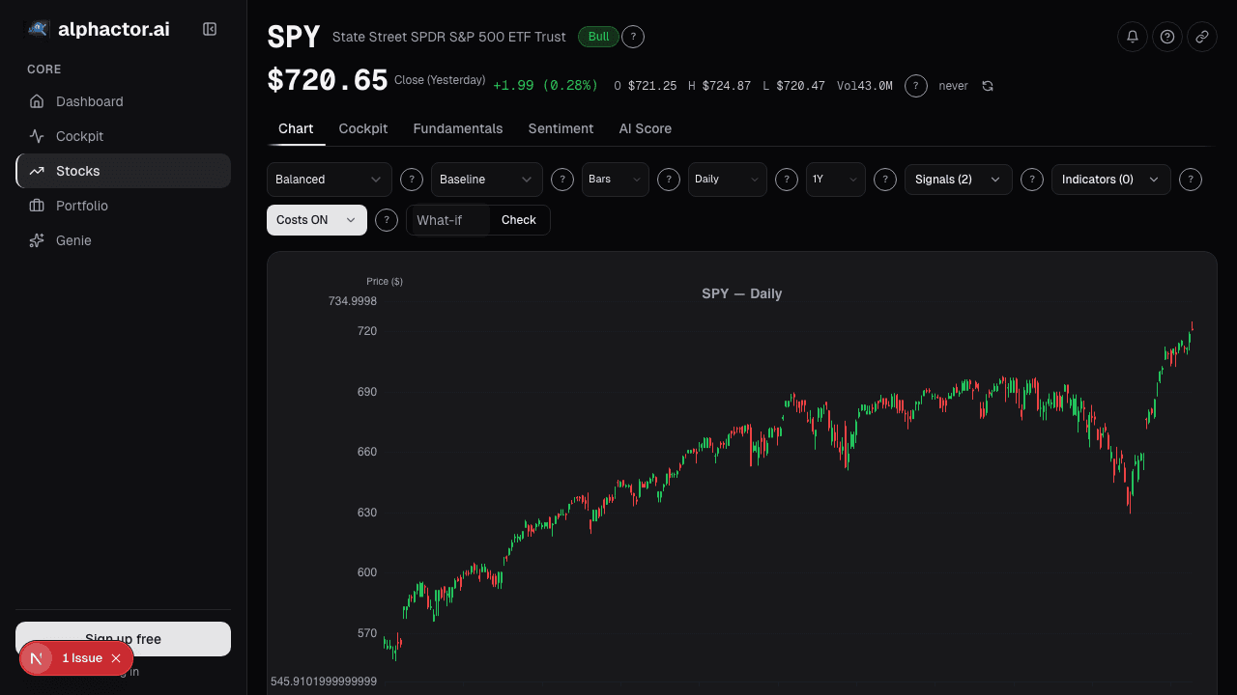1237x695 pixels.
Task: Click the SPY ticker heading
Action: (294, 37)
